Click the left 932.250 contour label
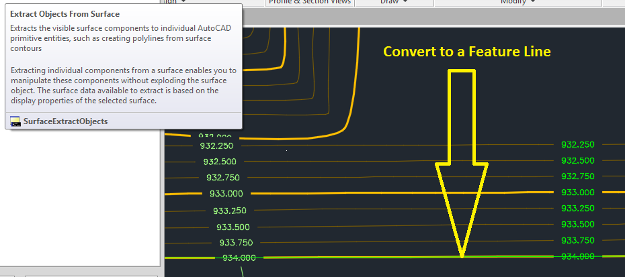Viewport: 625px width, 277px height. pos(216,146)
